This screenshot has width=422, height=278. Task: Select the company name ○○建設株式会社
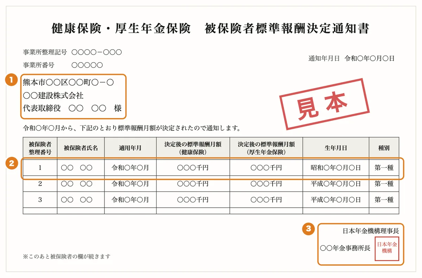pos(53,96)
